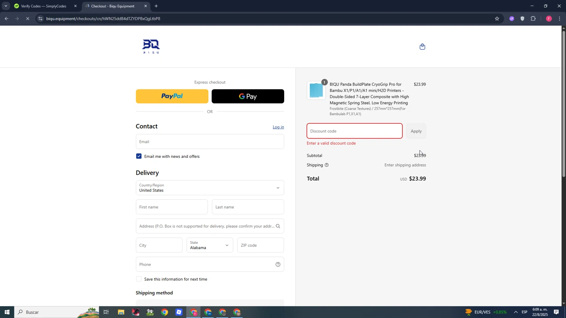Click the BIQU Panda BuildPlate product title
The width and height of the screenshot is (566, 318).
pyautogui.click(x=369, y=94)
